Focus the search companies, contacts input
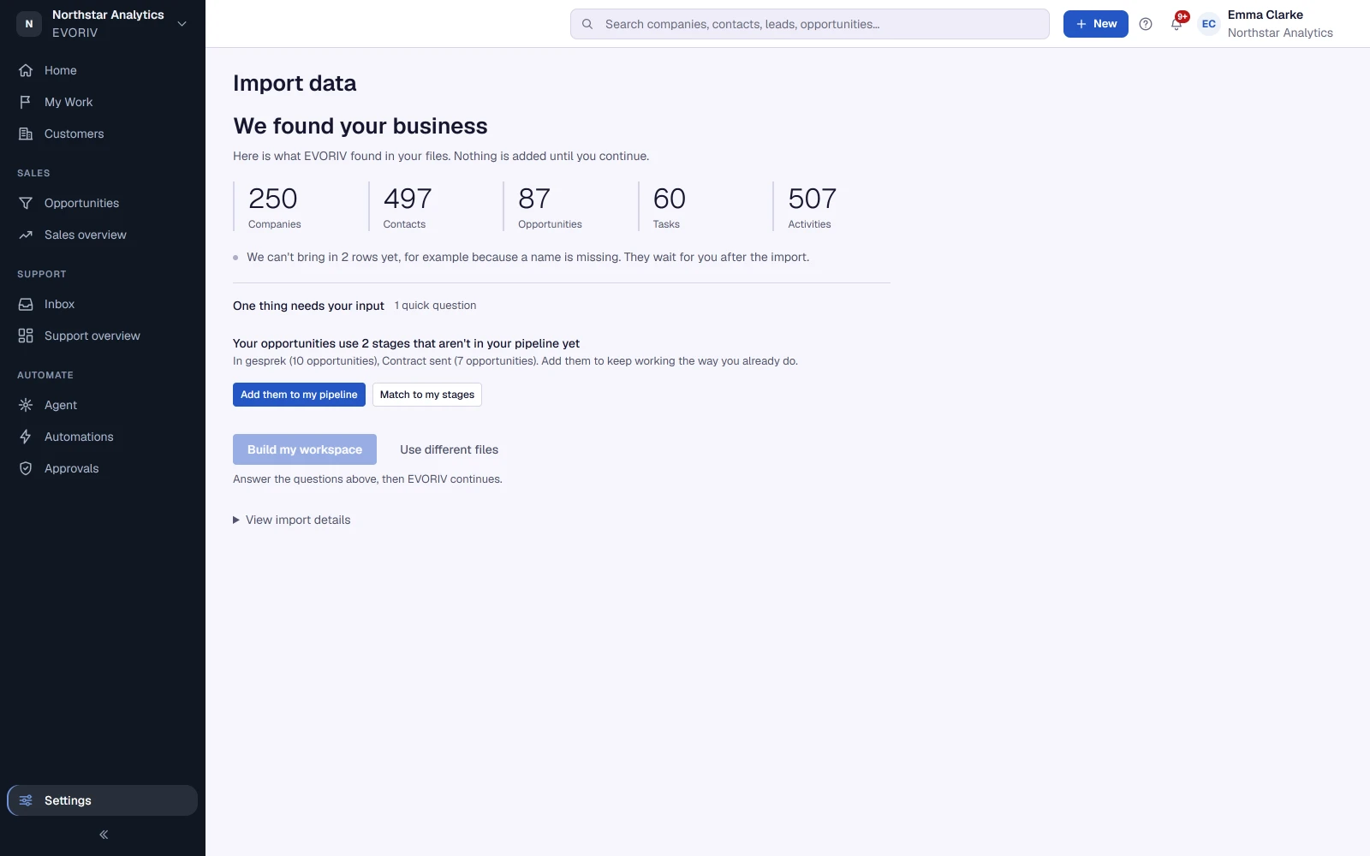 pos(810,24)
